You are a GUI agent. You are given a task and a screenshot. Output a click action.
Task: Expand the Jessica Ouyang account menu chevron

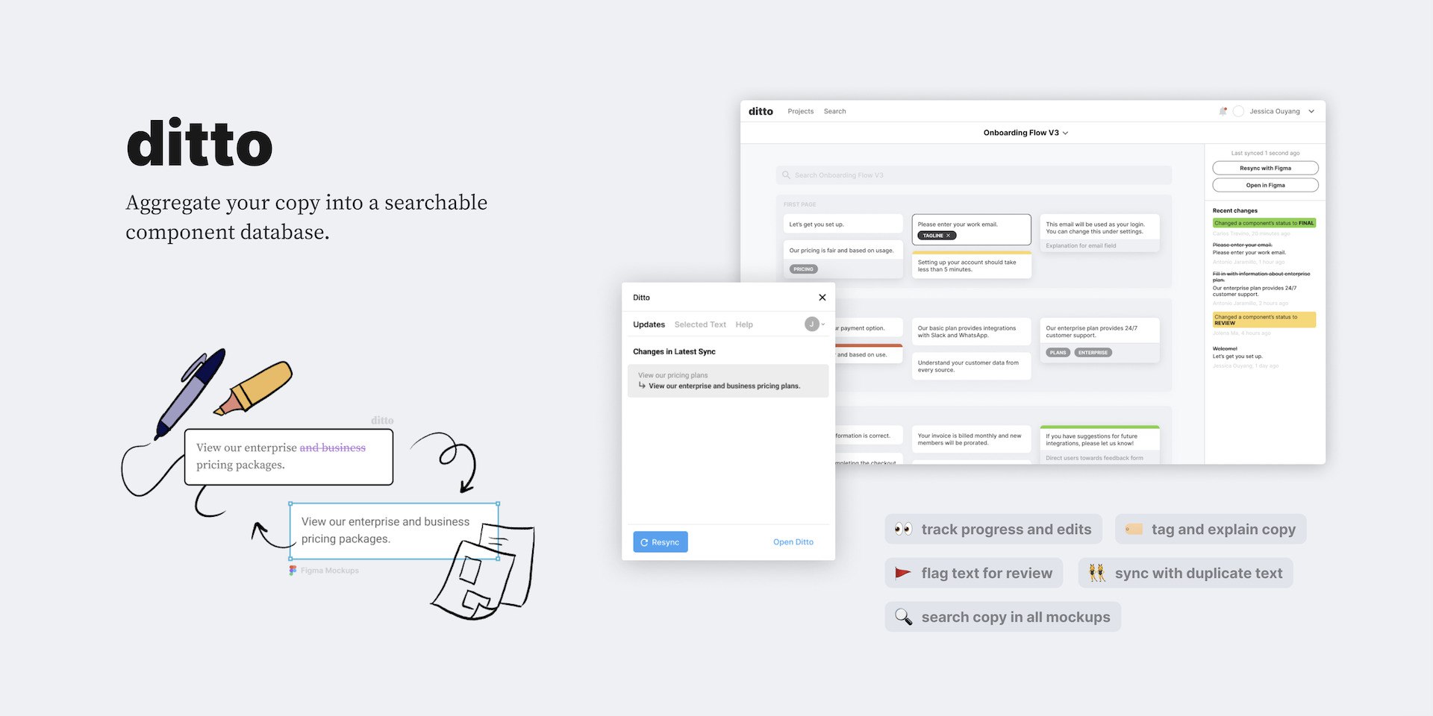coord(1311,111)
